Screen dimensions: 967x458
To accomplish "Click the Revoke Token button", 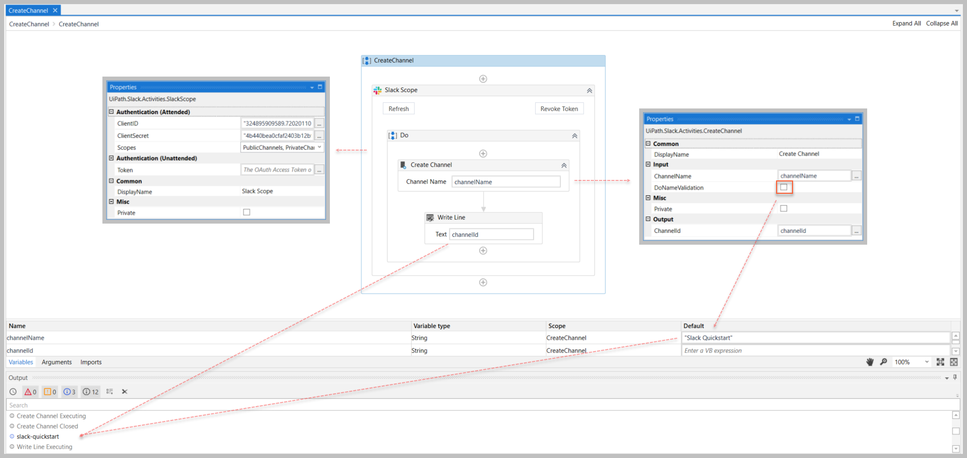I will [559, 108].
